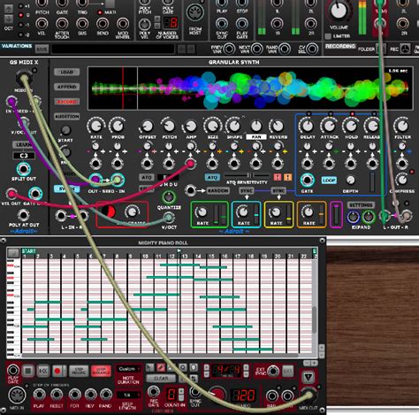Click the PITCH knob in Granular Synth
419x415 pixels.
pyautogui.click(x=169, y=126)
